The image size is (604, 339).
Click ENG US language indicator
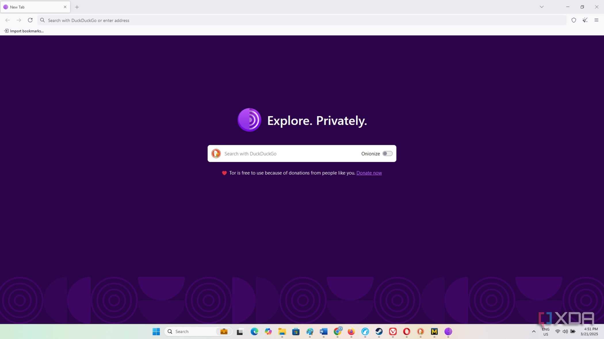coord(546,332)
